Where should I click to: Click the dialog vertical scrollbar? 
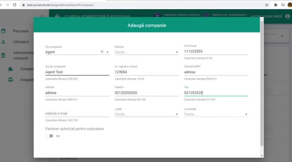tap(262, 83)
